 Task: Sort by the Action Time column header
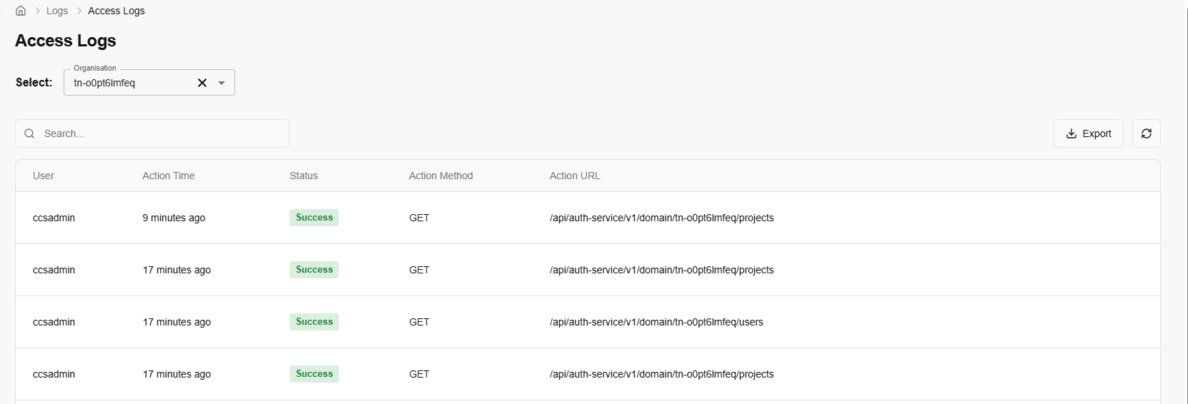(x=168, y=176)
